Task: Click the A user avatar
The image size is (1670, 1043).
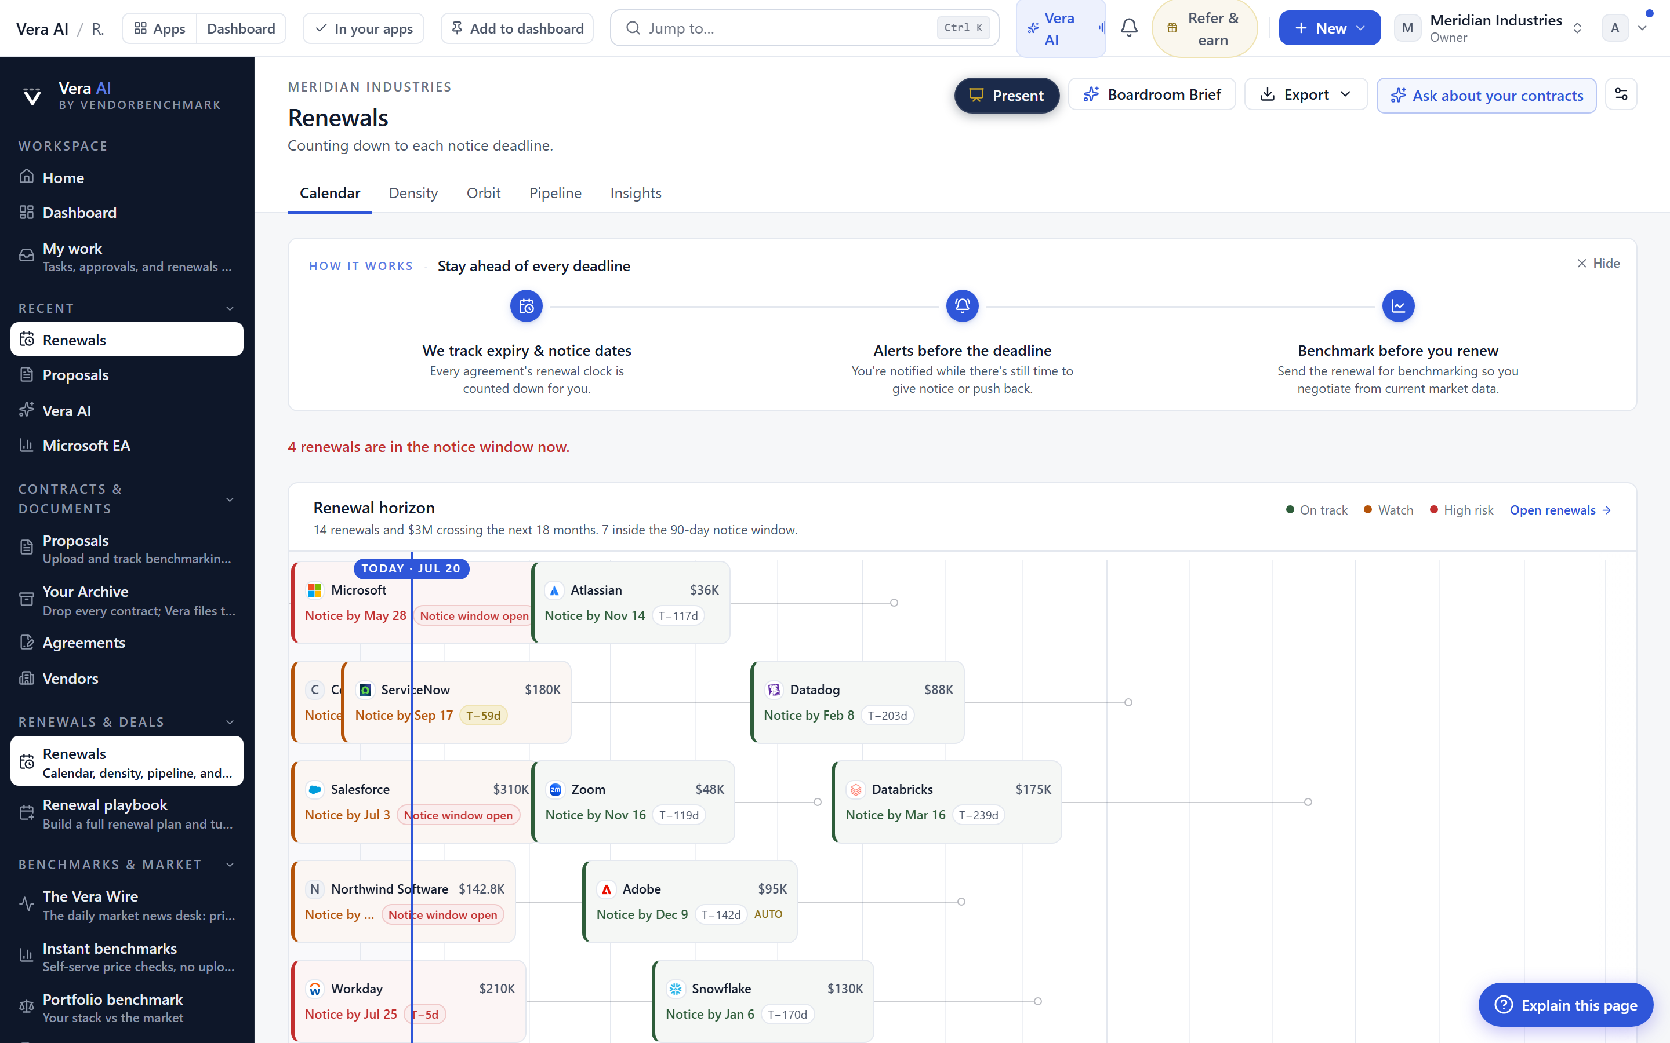Action: tap(1614, 28)
